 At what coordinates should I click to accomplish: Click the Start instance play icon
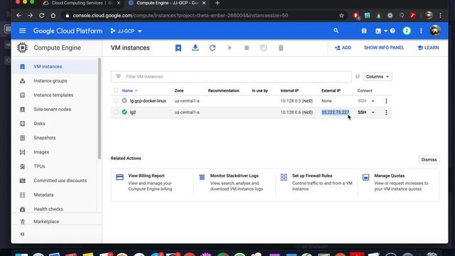[x=230, y=48]
